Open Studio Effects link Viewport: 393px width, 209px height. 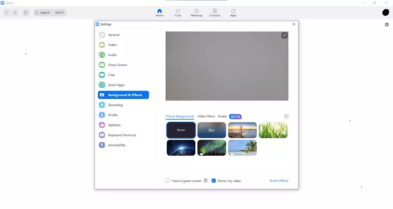click(x=279, y=181)
